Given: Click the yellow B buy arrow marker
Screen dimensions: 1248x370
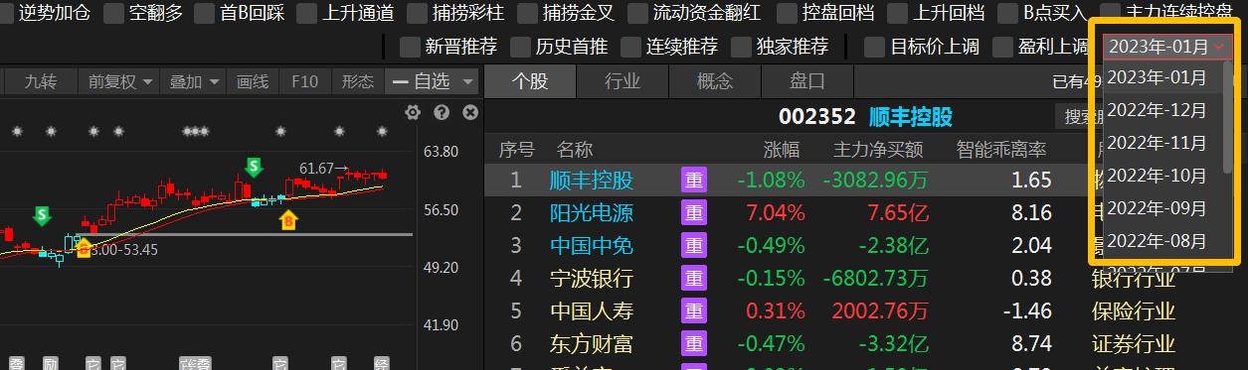Looking at the screenshot, I should point(288,220).
